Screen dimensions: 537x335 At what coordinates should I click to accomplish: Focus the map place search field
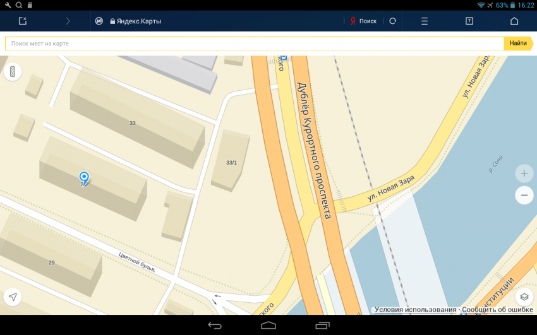253,44
